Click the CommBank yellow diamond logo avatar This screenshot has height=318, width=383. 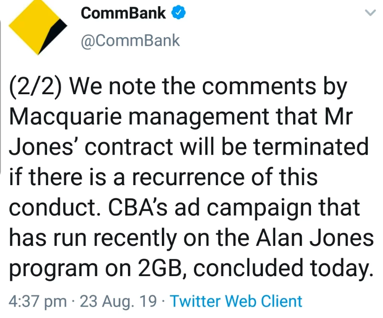click(39, 27)
